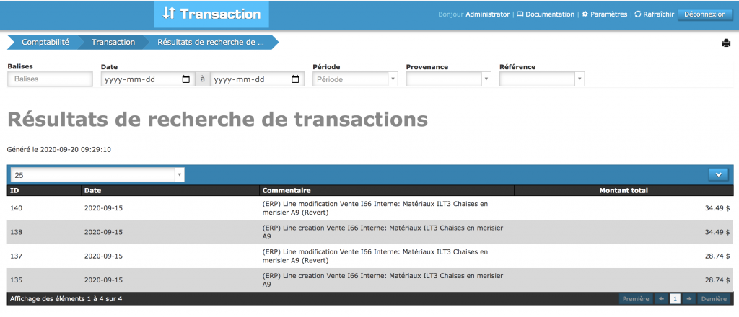Open the Paramètres settings link
The width and height of the screenshot is (739, 317).
(605, 14)
